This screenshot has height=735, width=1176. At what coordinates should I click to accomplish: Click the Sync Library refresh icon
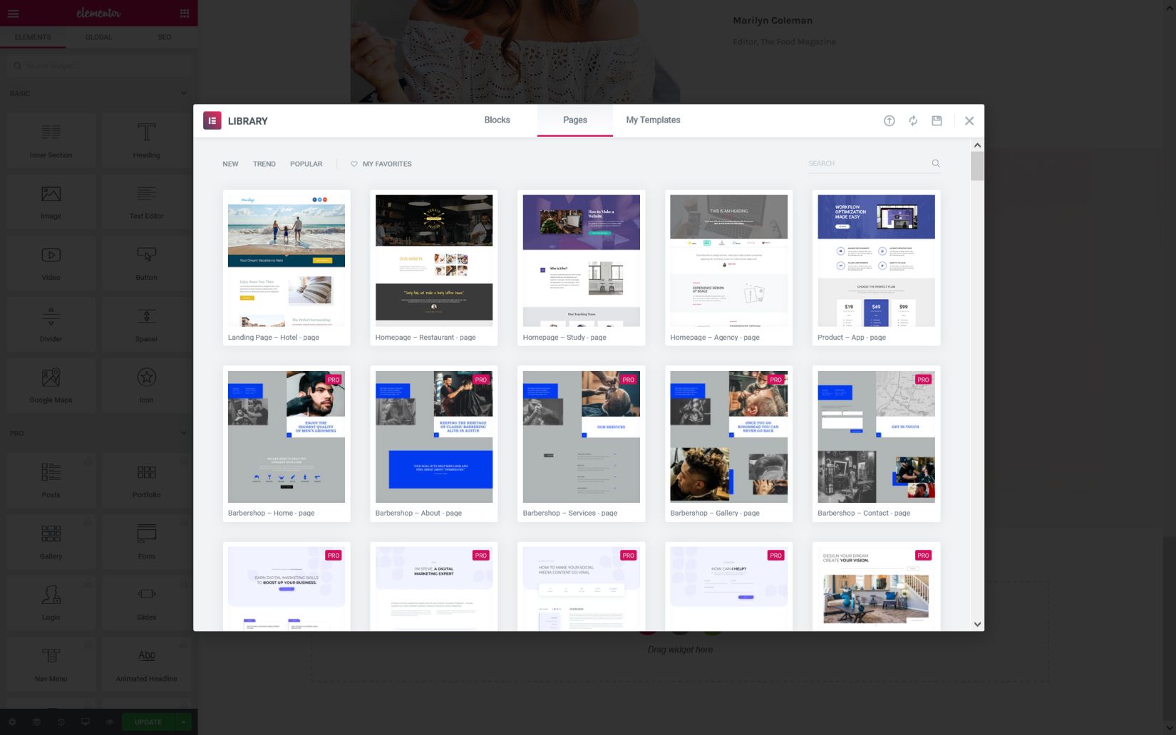click(x=913, y=121)
